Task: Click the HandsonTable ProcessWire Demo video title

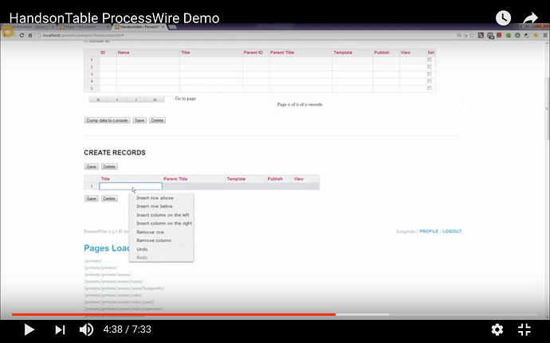Action: 114,18
